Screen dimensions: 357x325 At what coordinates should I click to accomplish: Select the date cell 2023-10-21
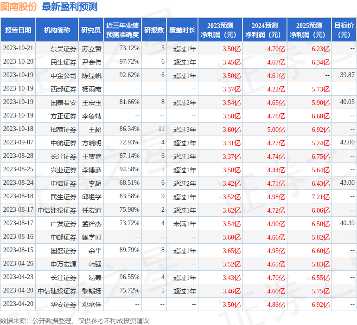click(18, 48)
